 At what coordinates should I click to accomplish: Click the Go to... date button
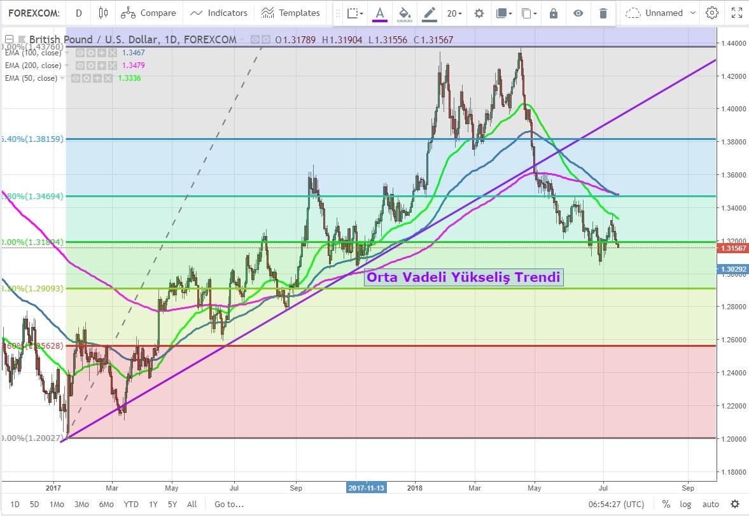coord(228,504)
